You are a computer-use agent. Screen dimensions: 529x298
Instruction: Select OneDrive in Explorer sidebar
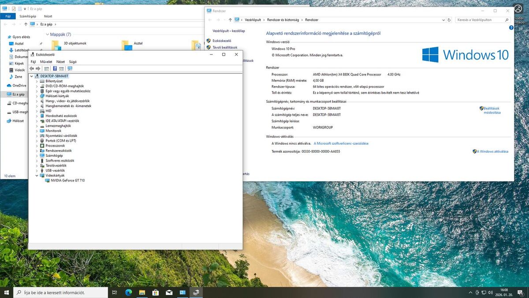click(x=17, y=86)
